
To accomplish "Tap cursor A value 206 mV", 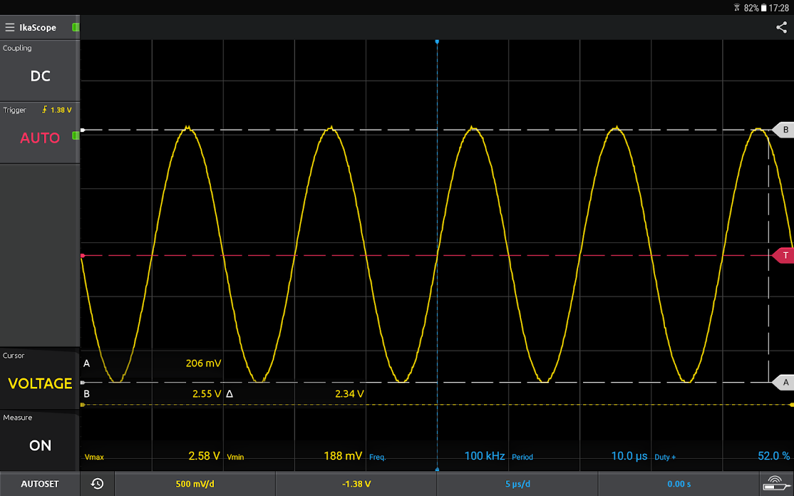I will (203, 363).
